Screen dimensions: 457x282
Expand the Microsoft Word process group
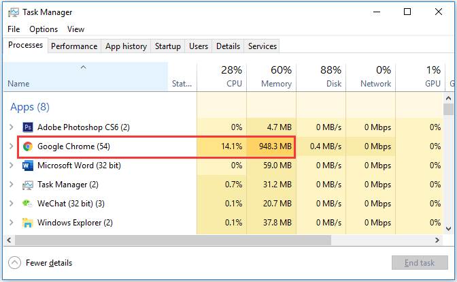tap(12, 166)
